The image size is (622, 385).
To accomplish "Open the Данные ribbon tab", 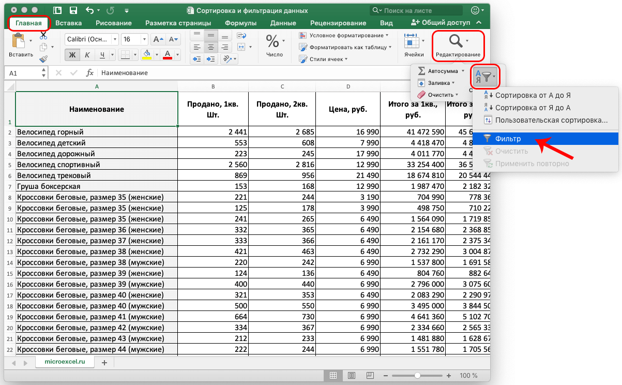I will click(x=283, y=23).
